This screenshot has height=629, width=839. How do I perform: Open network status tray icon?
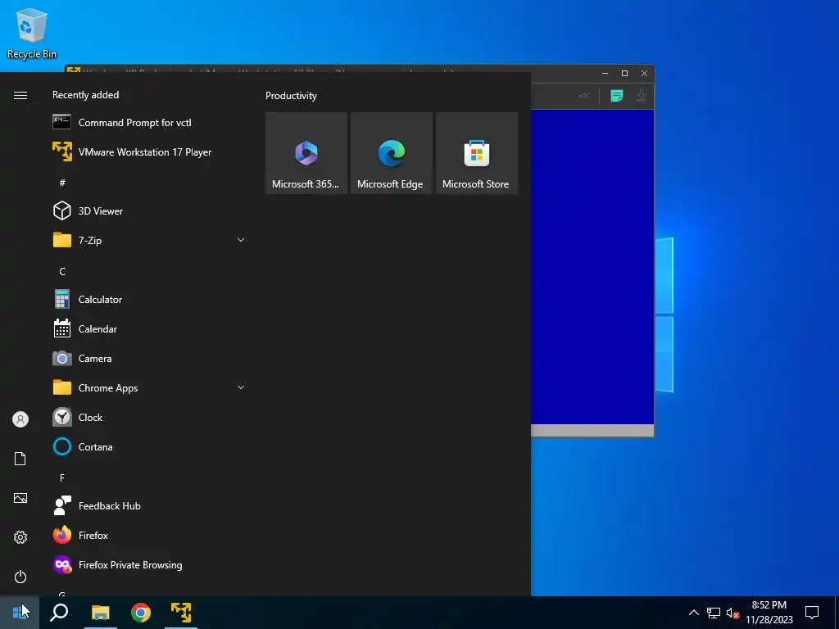pyautogui.click(x=714, y=613)
